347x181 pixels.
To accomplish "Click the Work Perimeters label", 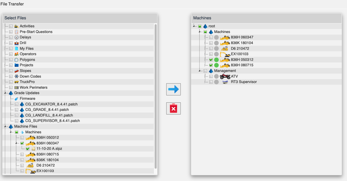I will (34, 87).
